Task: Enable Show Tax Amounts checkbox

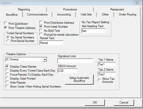Action: [x=99, y=80]
